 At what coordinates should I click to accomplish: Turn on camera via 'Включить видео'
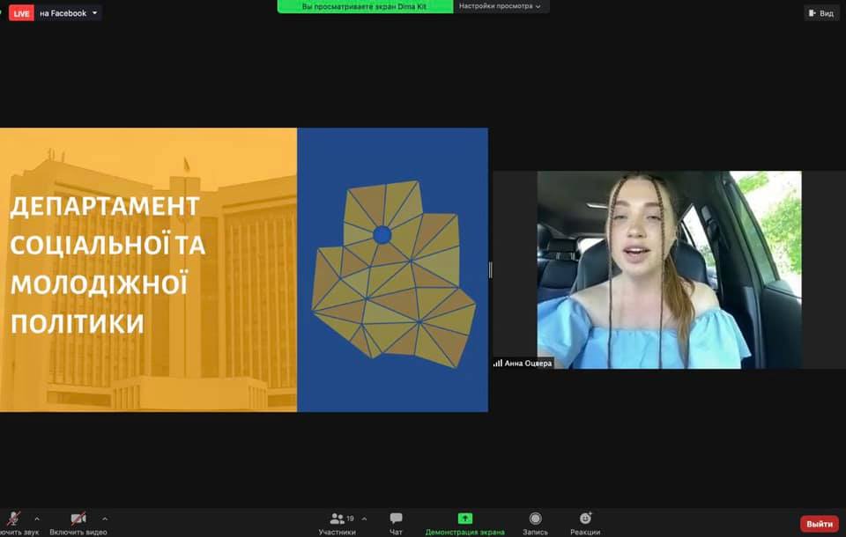pyautogui.click(x=78, y=523)
